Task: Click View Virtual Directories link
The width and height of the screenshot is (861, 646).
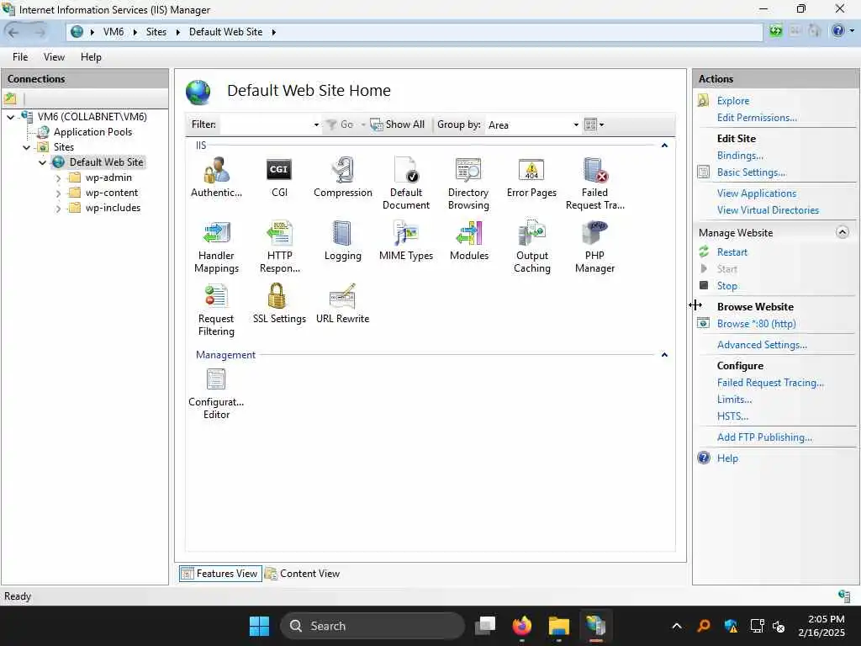Action: [768, 210]
